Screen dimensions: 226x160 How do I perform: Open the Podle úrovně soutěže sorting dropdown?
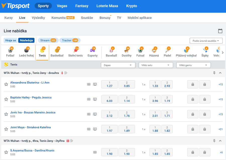click(206, 41)
